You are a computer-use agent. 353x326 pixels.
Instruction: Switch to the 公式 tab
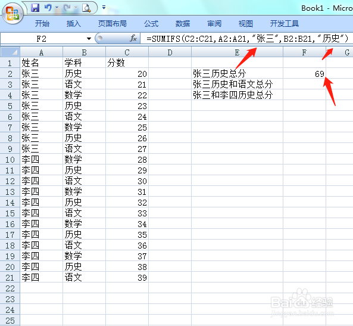point(151,23)
